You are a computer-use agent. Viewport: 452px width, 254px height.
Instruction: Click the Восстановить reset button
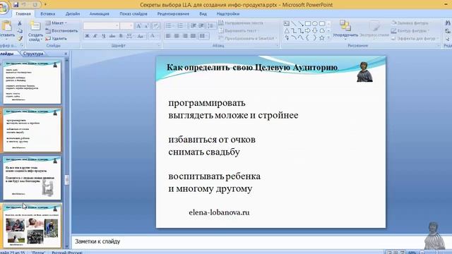tap(61, 30)
